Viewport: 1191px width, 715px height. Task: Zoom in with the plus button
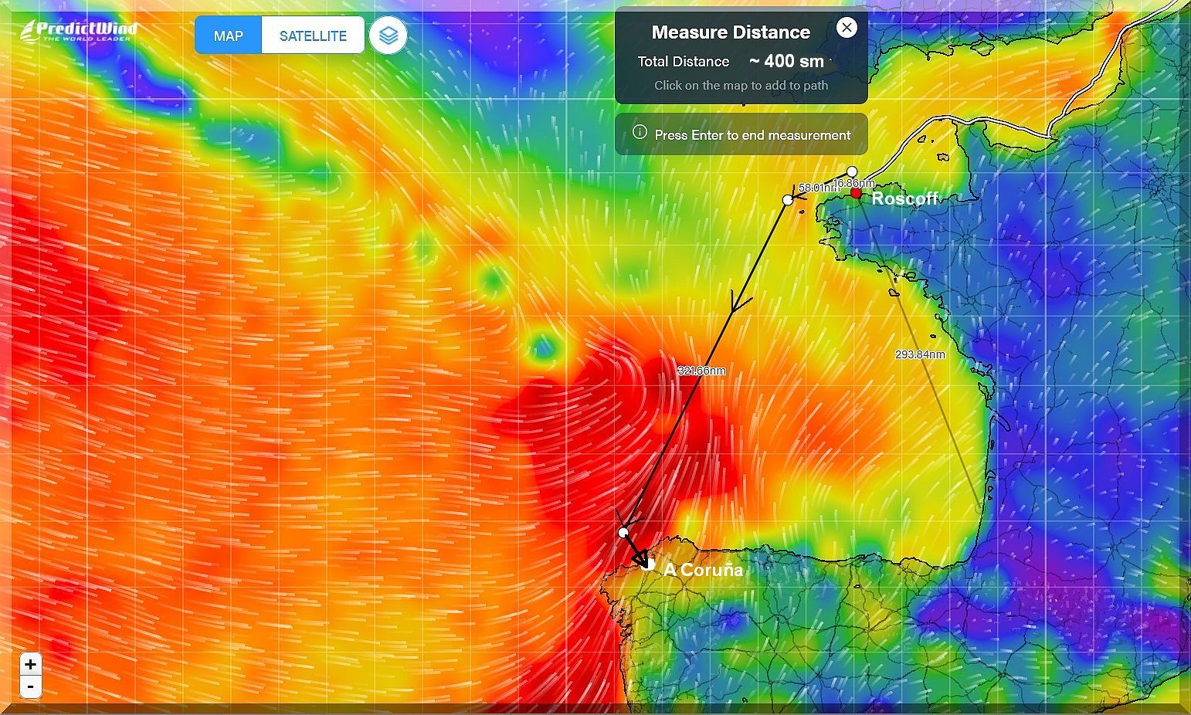30,664
